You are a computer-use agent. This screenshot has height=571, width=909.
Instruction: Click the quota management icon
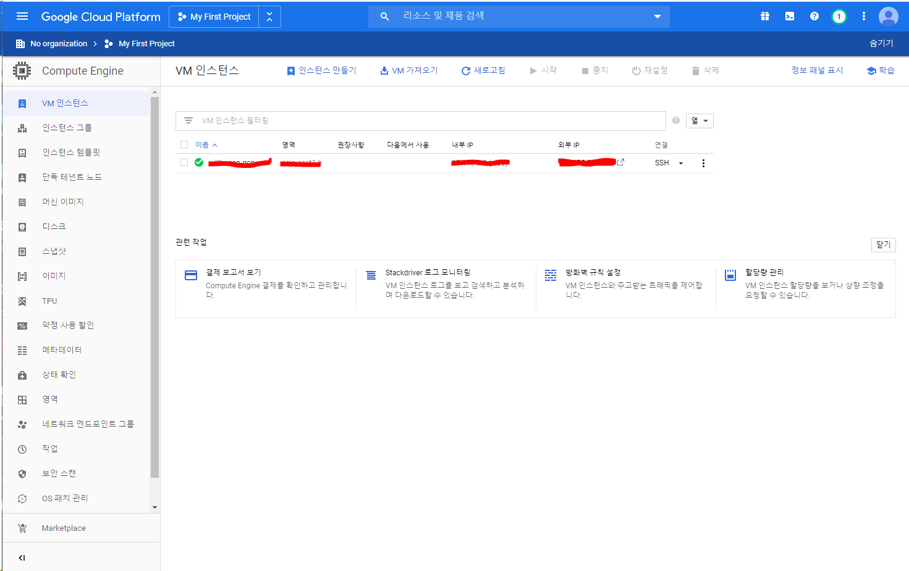click(x=730, y=275)
